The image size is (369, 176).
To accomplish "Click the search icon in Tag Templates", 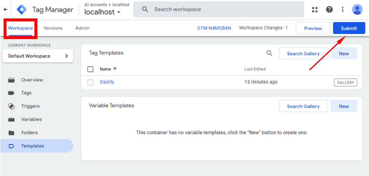I will (x=269, y=53).
